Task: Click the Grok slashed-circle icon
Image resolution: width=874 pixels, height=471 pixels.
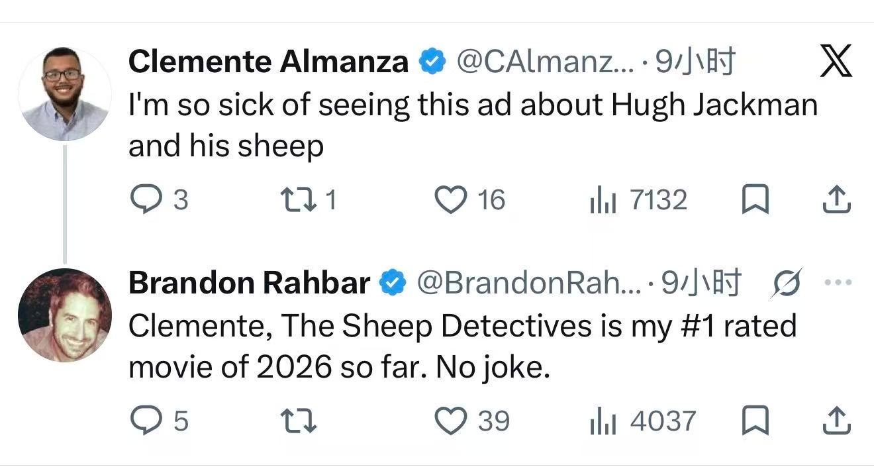Action: pos(788,283)
